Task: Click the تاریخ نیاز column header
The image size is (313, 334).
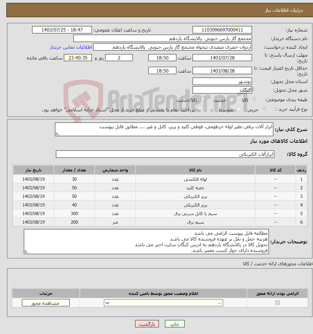Action: [33, 170]
